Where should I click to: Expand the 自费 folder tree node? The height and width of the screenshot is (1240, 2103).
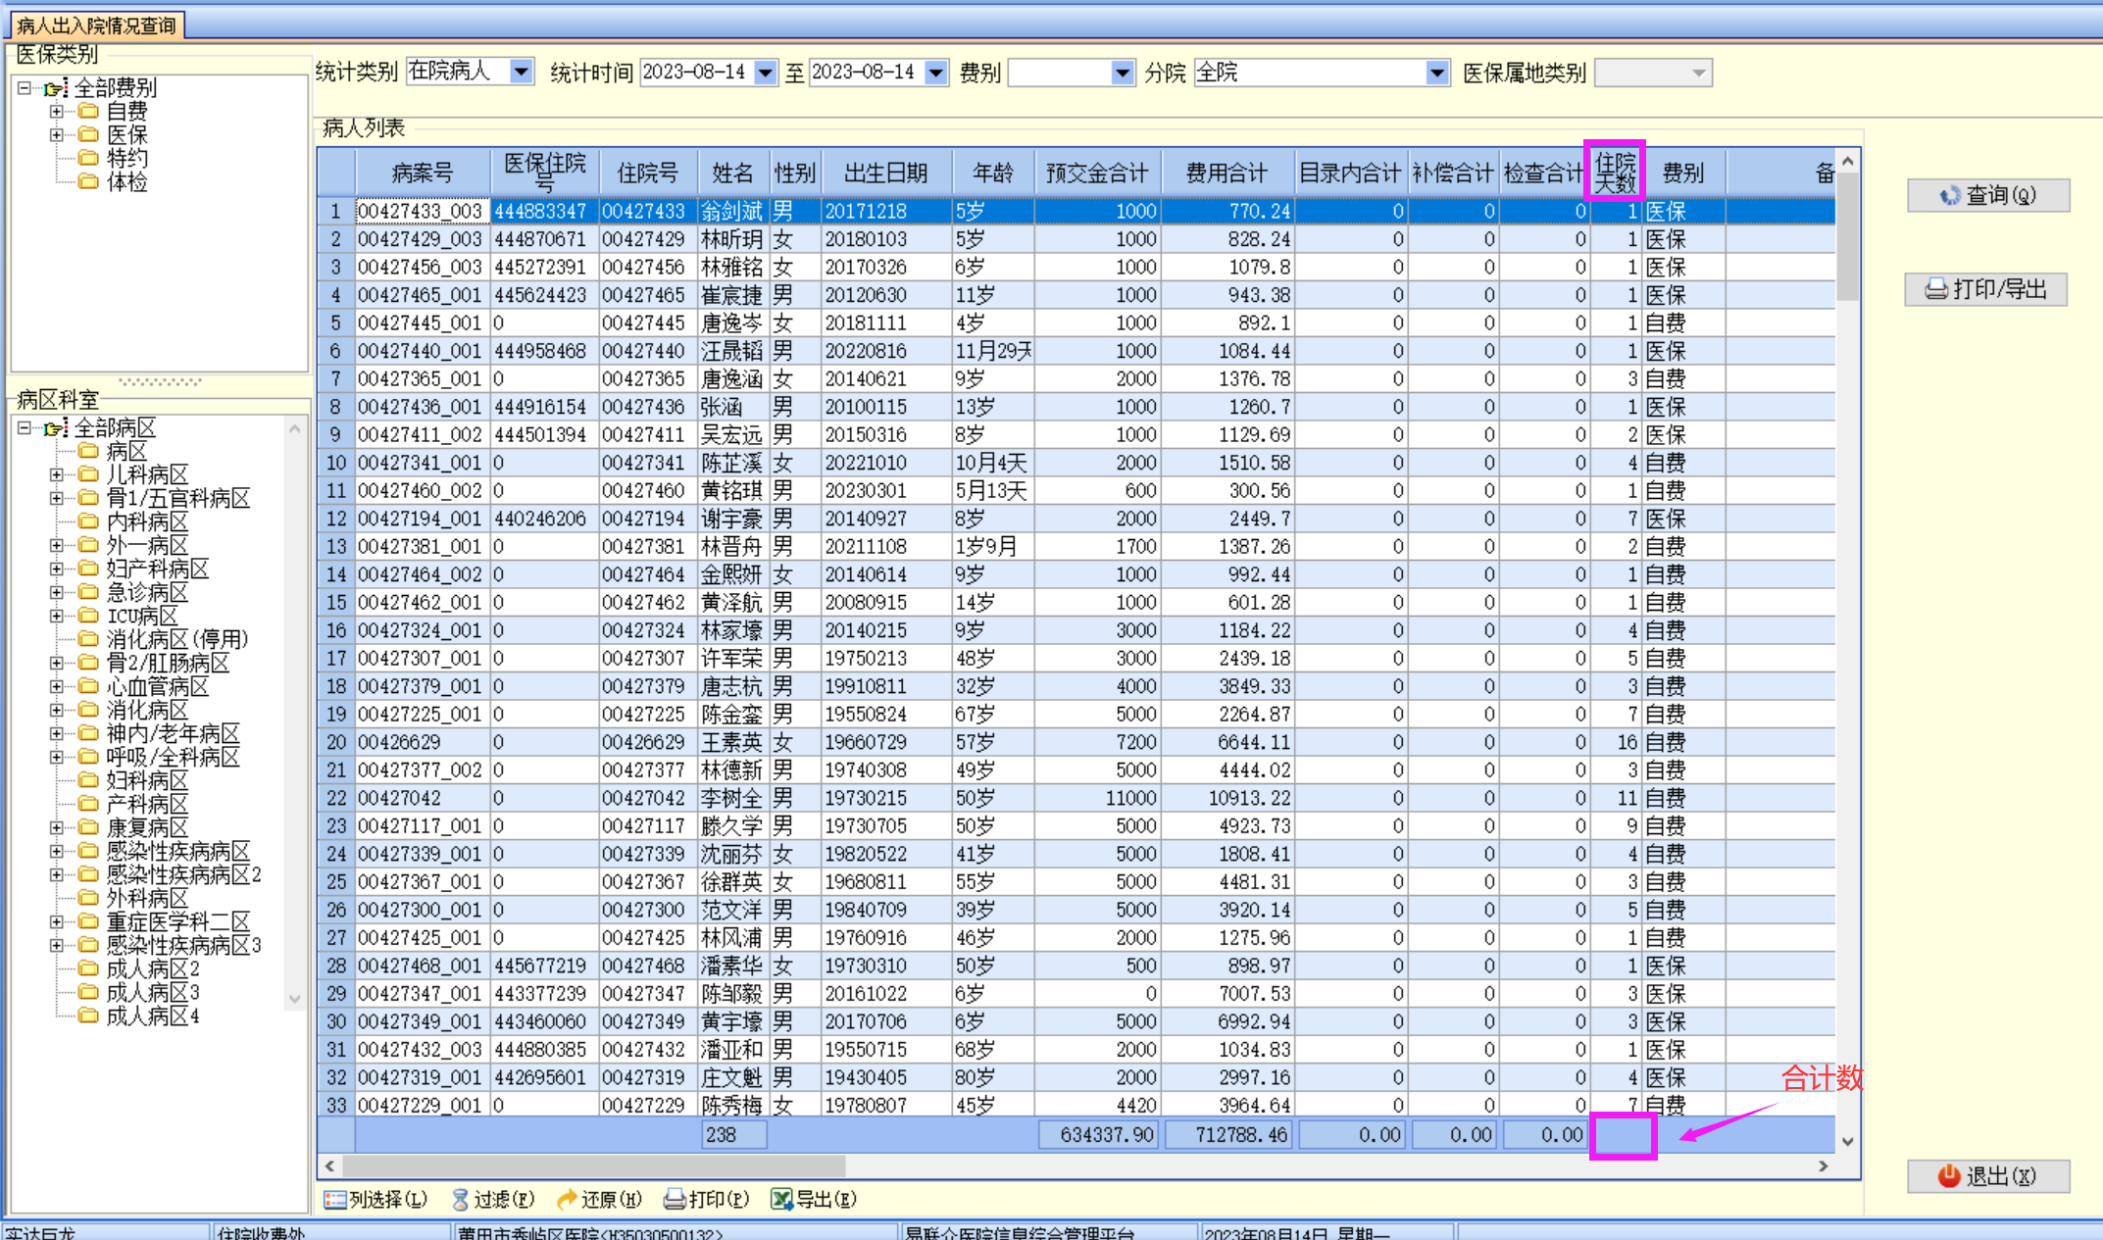point(57,111)
